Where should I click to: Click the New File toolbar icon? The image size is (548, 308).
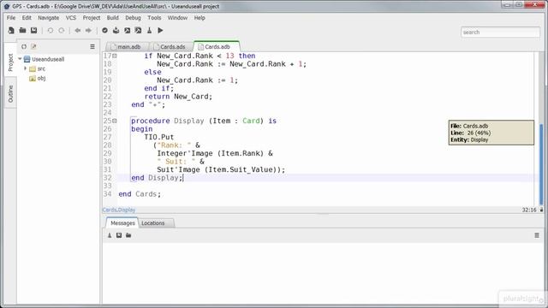(11, 31)
